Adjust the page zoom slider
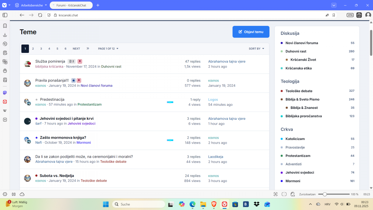373x210 pixels. [x=325, y=194]
